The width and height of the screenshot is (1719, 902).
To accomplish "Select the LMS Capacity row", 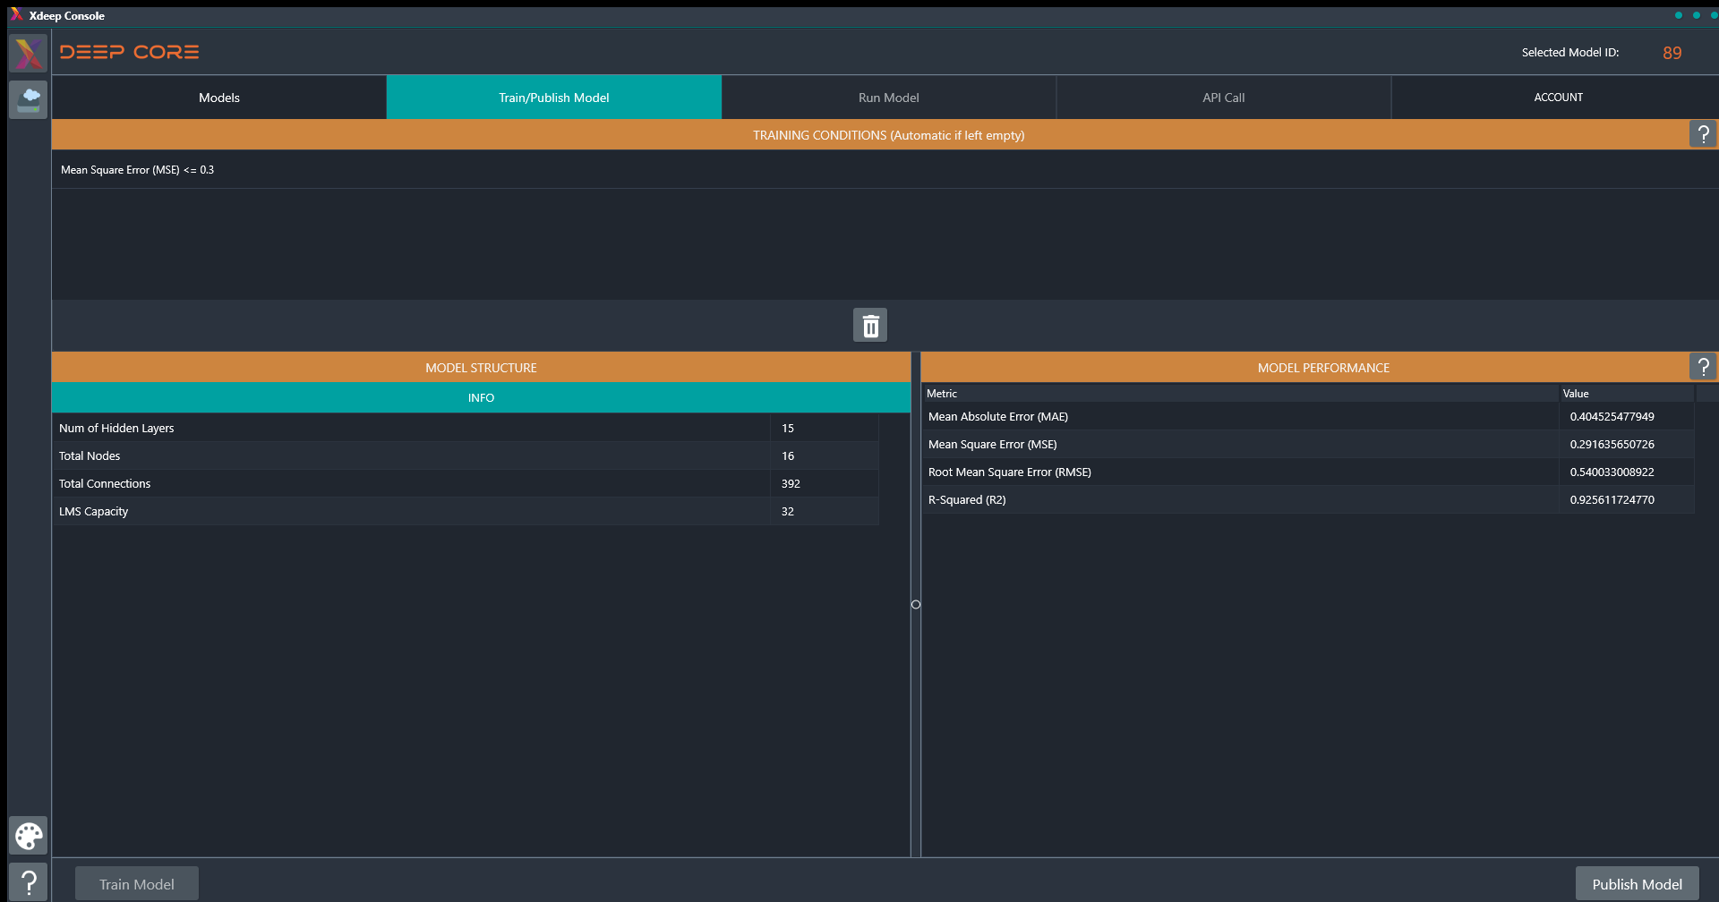I will coord(466,511).
